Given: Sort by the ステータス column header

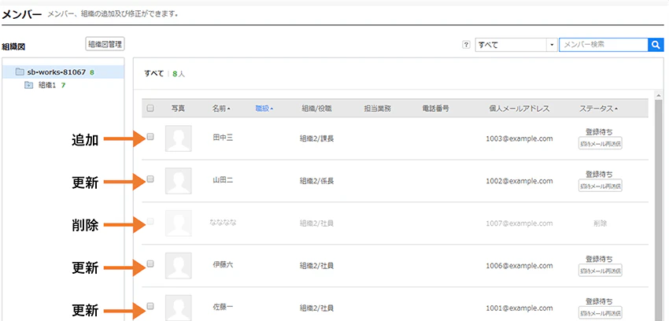Looking at the screenshot, I should point(599,109).
